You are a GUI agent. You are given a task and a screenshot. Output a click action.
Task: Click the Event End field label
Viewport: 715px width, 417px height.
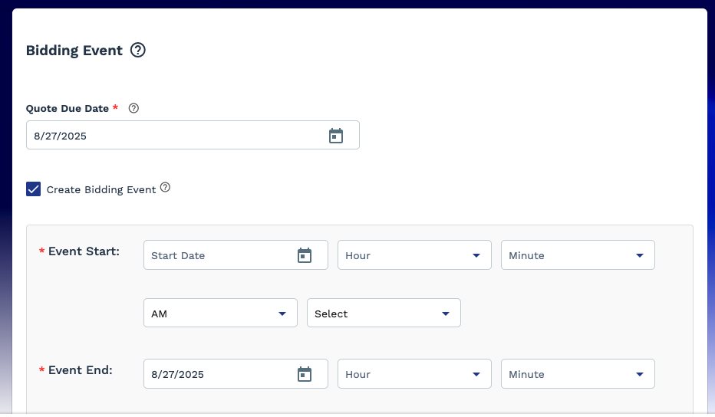click(81, 370)
